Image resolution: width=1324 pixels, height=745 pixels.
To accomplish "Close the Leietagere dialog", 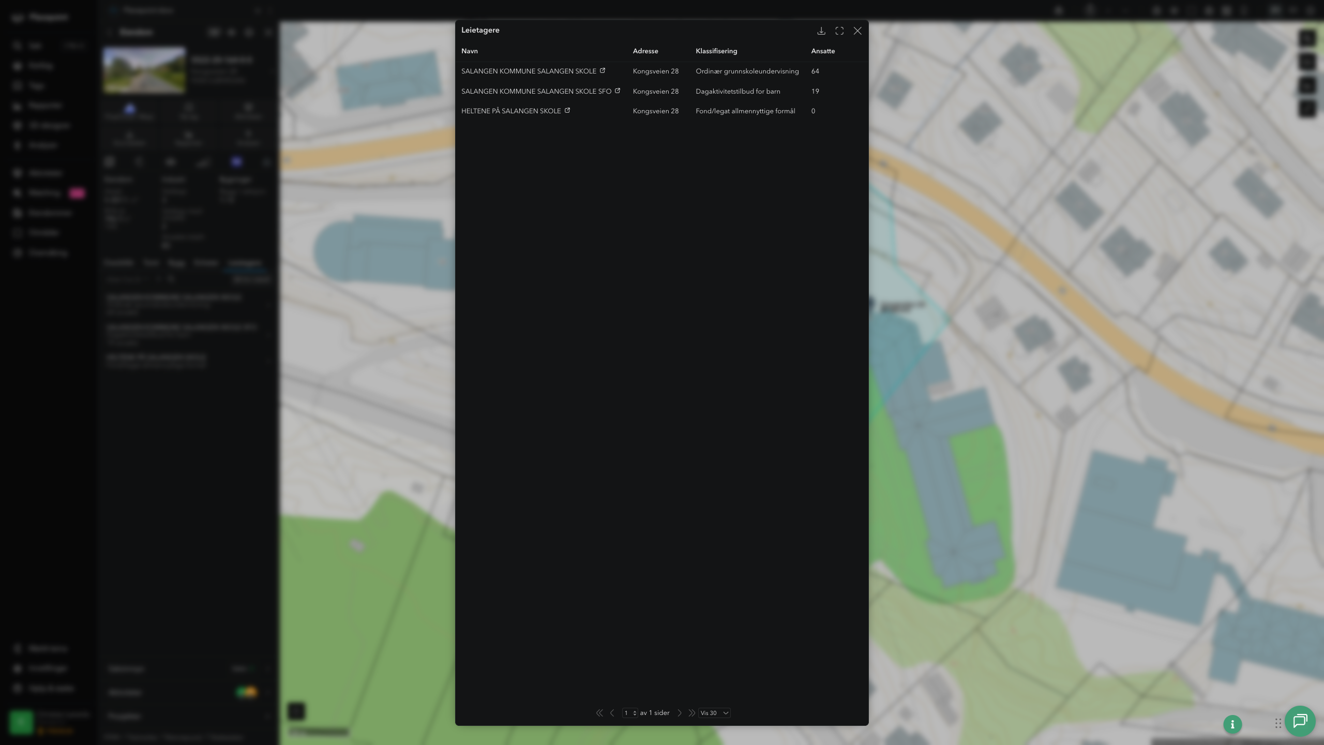I will point(857,31).
